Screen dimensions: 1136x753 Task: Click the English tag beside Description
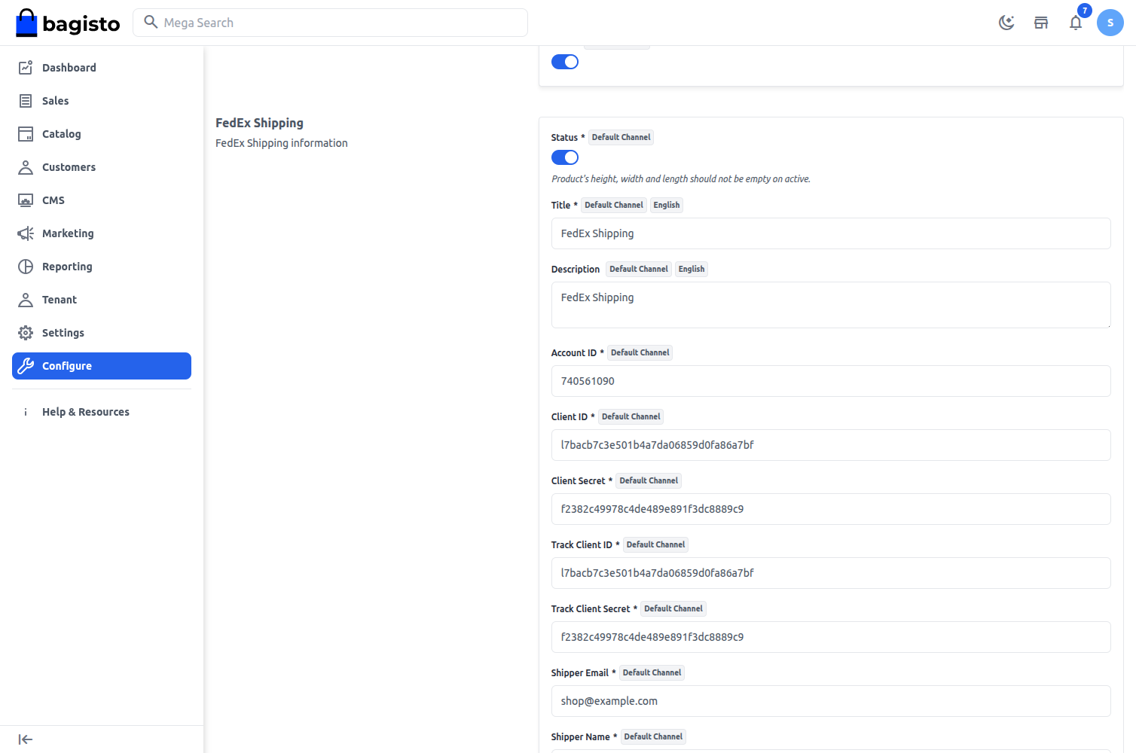(x=692, y=269)
